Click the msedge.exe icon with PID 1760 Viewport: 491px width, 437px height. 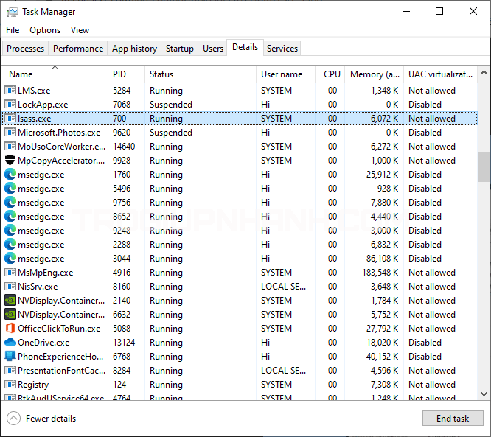pyautogui.click(x=10, y=175)
